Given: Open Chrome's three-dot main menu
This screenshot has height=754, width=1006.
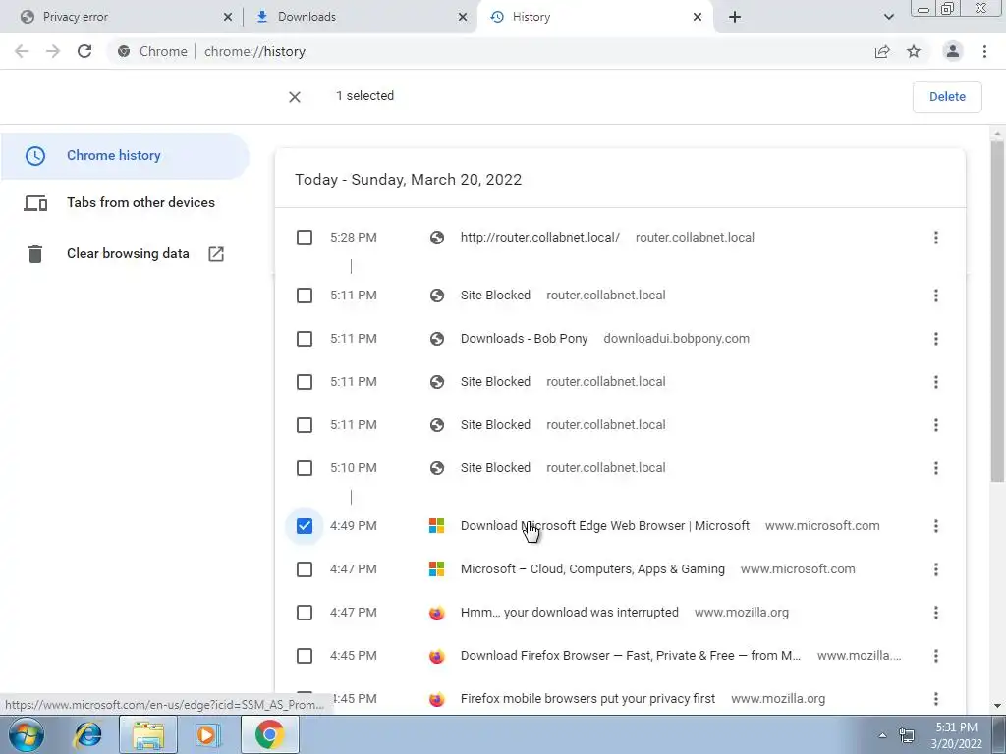Looking at the screenshot, I should tap(984, 51).
